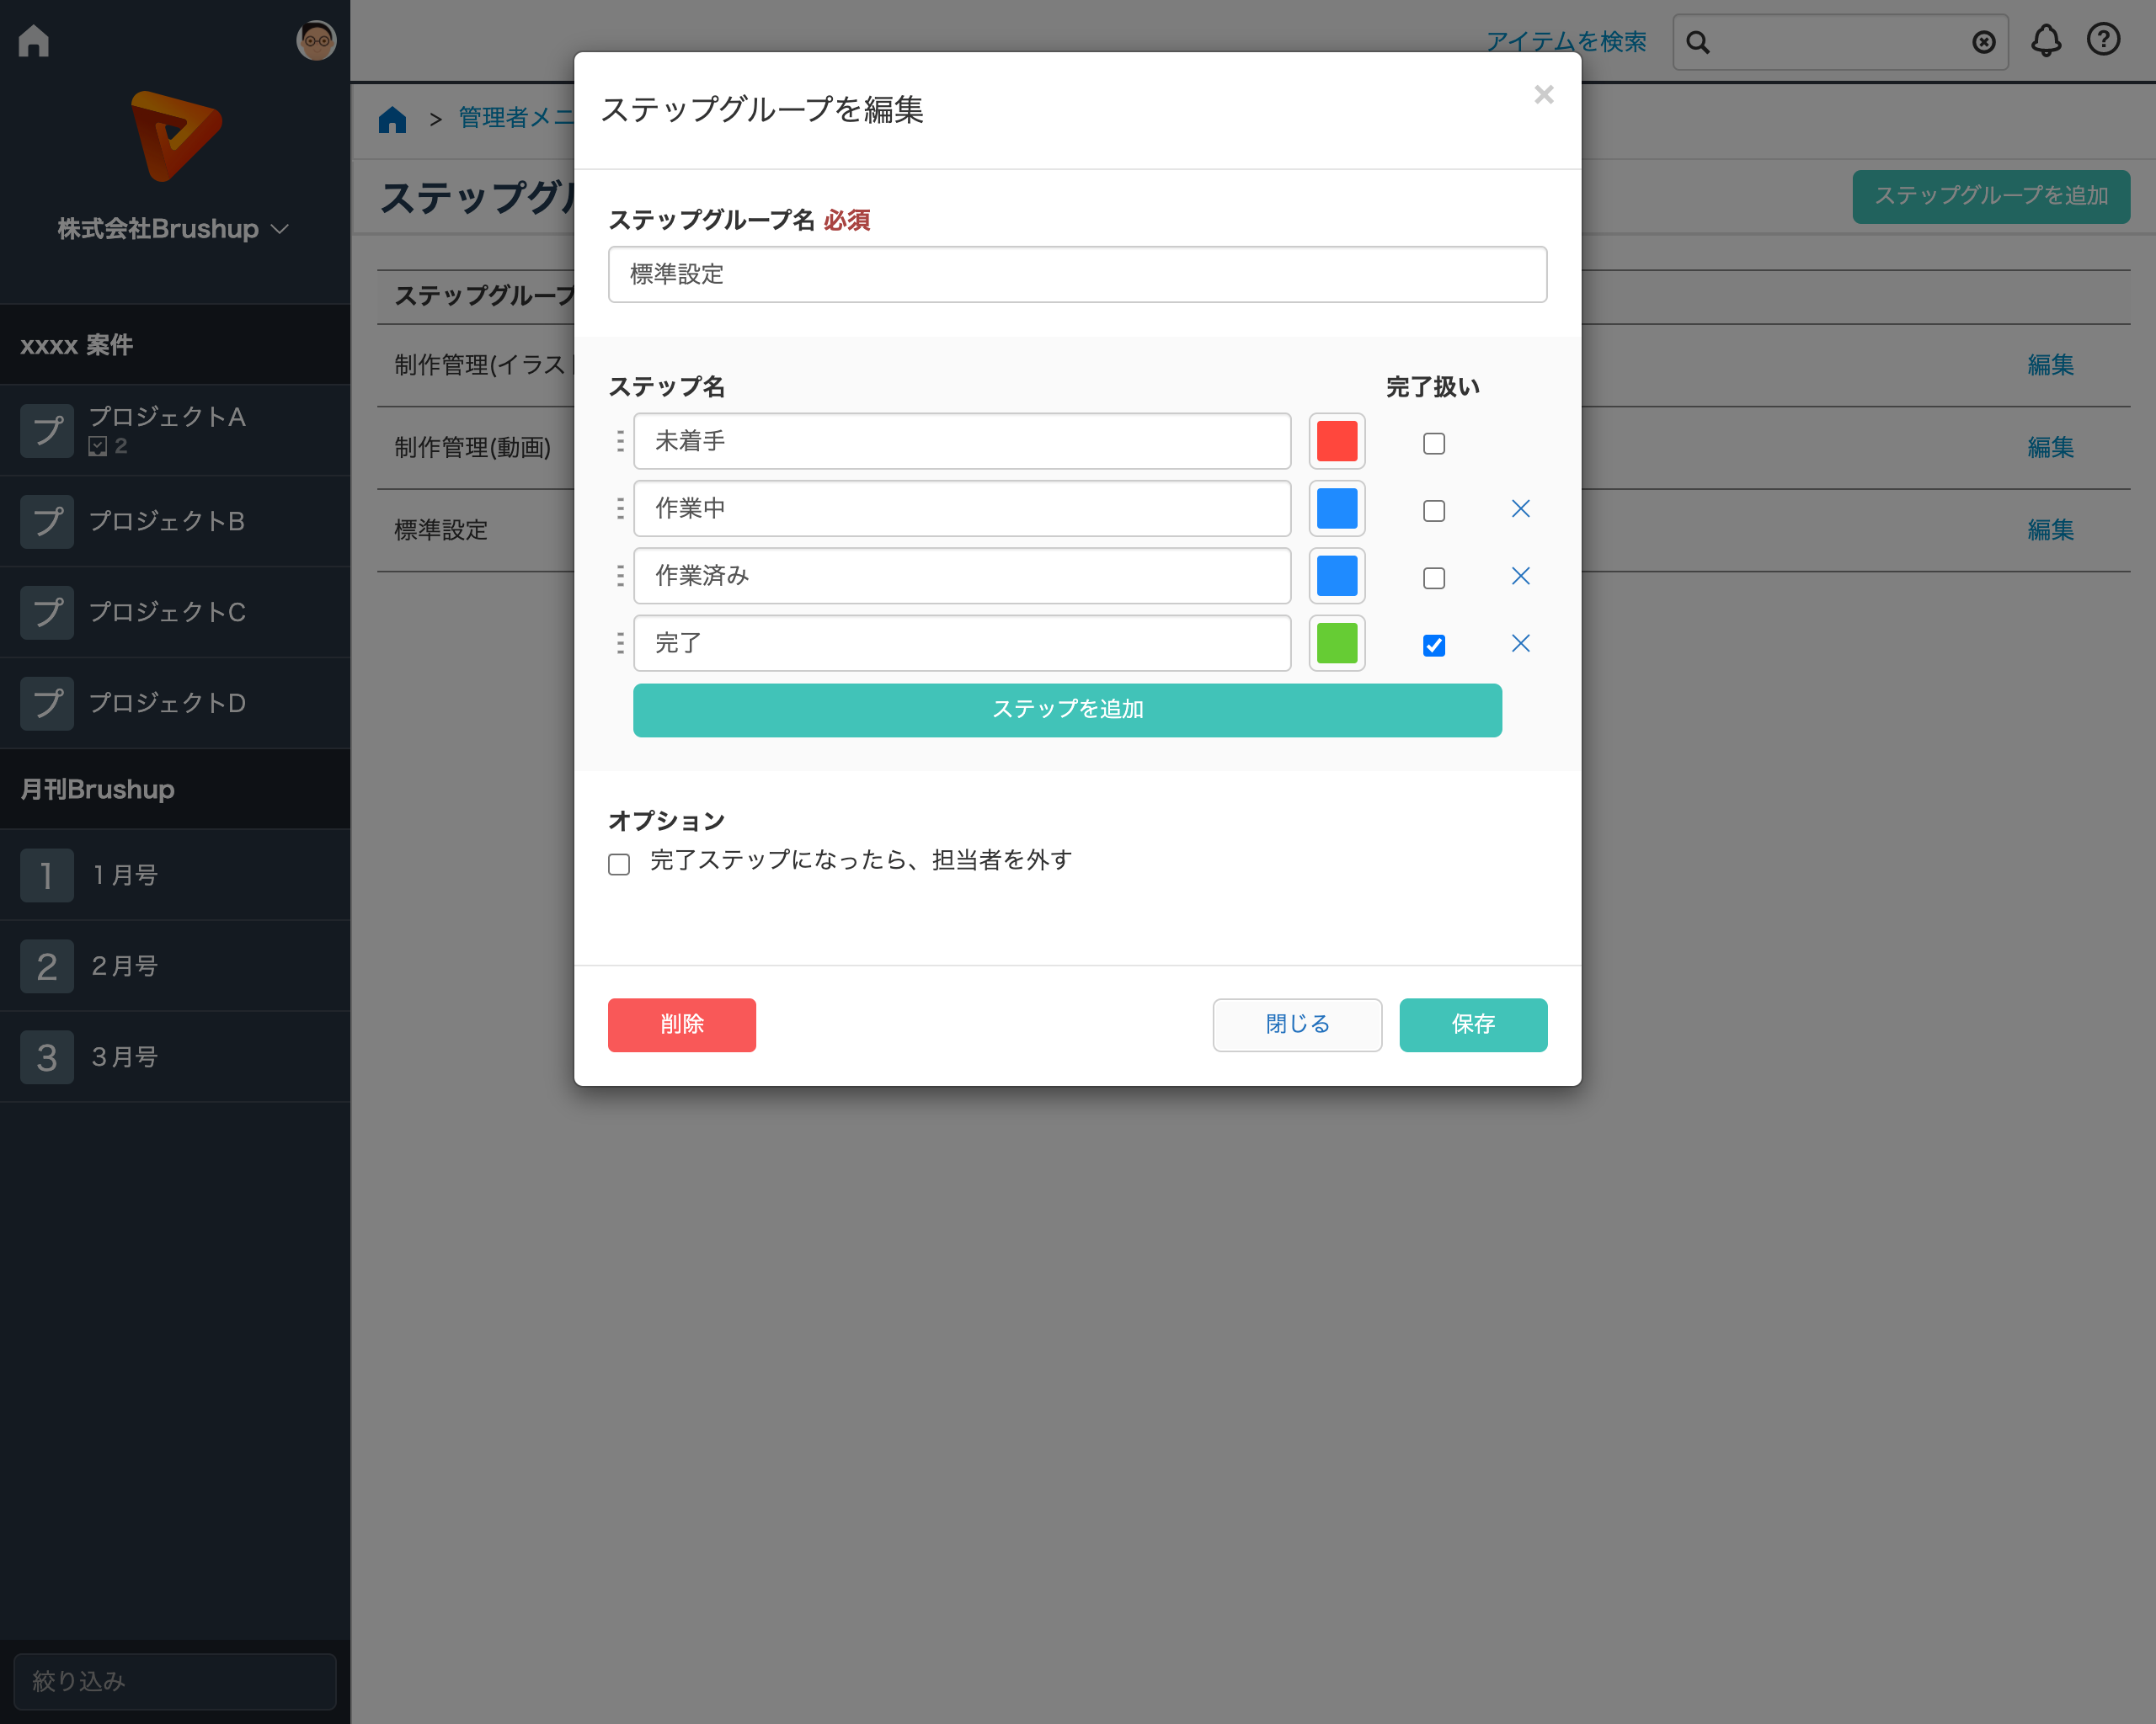Select the 2月号 item
This screenshot has height=1724, width=2156.
175,966
